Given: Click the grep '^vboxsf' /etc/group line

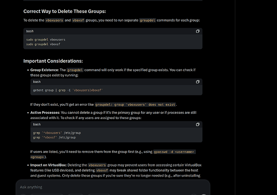Looking at the screenshot, I should pos(54,137).
